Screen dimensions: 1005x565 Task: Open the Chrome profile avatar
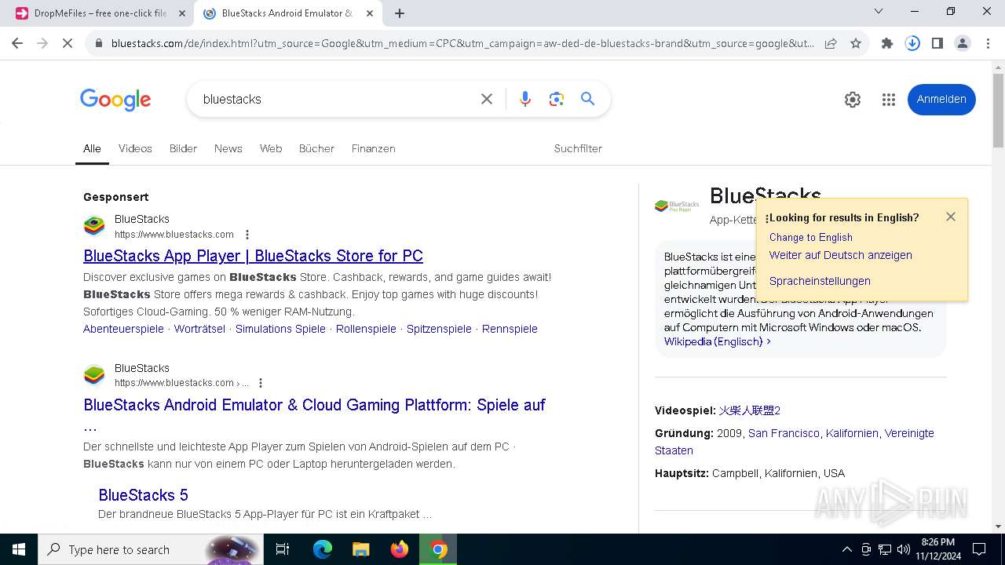[x=963, y=43]
